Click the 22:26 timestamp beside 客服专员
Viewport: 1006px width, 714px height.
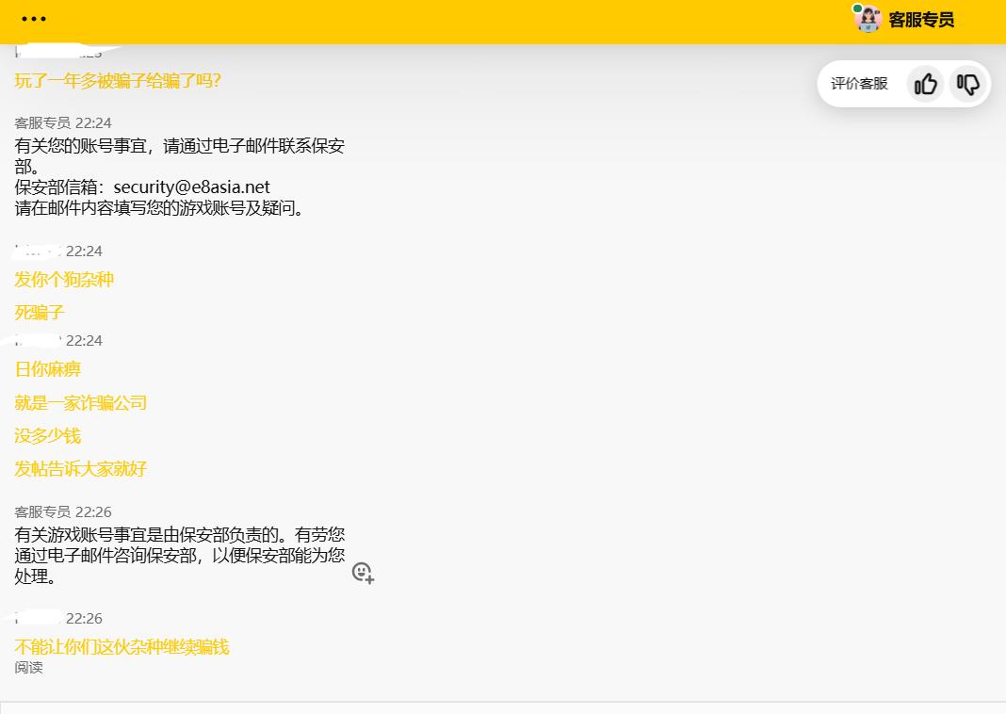[92, 511]
